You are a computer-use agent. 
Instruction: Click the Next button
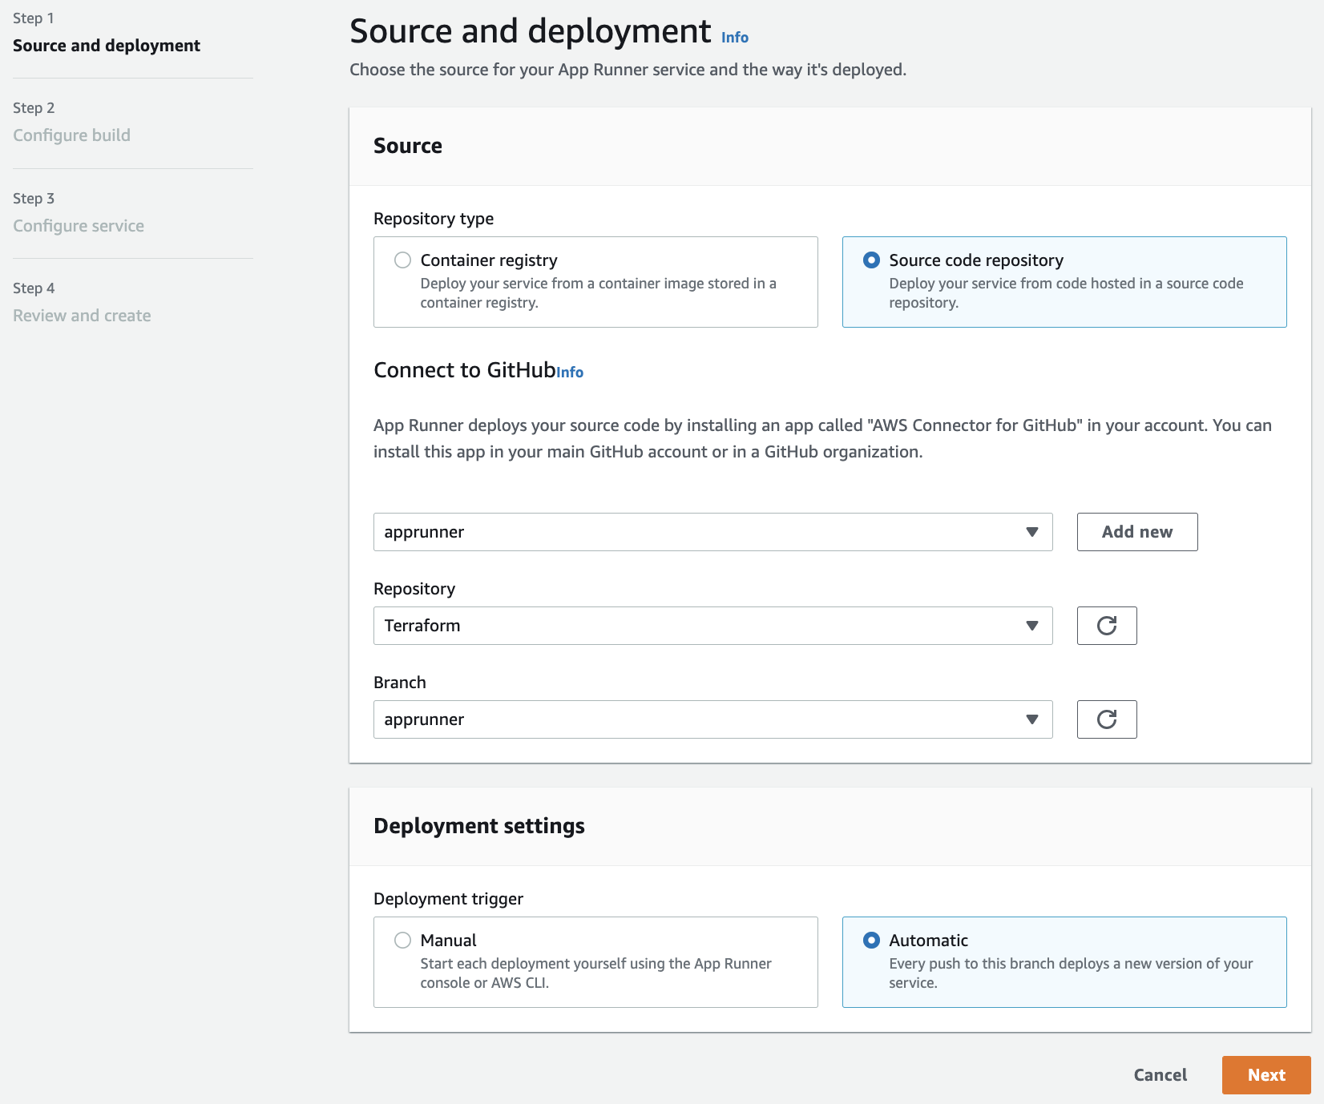tap(1265, 1075)
